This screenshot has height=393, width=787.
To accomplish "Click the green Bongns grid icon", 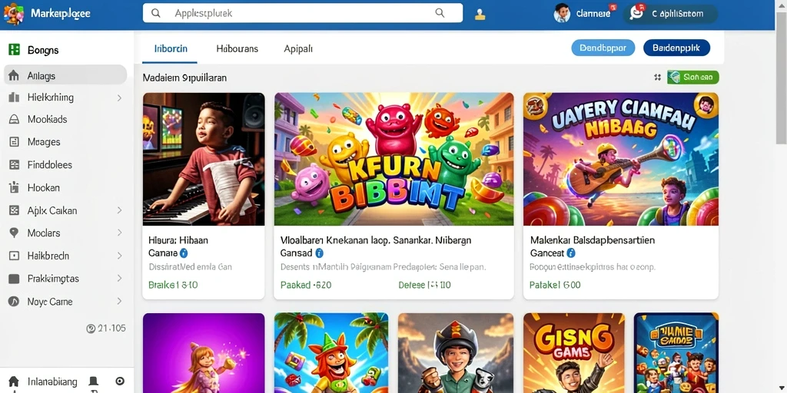I will (14, 50).
